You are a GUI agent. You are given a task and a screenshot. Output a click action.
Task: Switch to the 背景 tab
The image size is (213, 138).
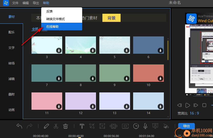point(111,18)
